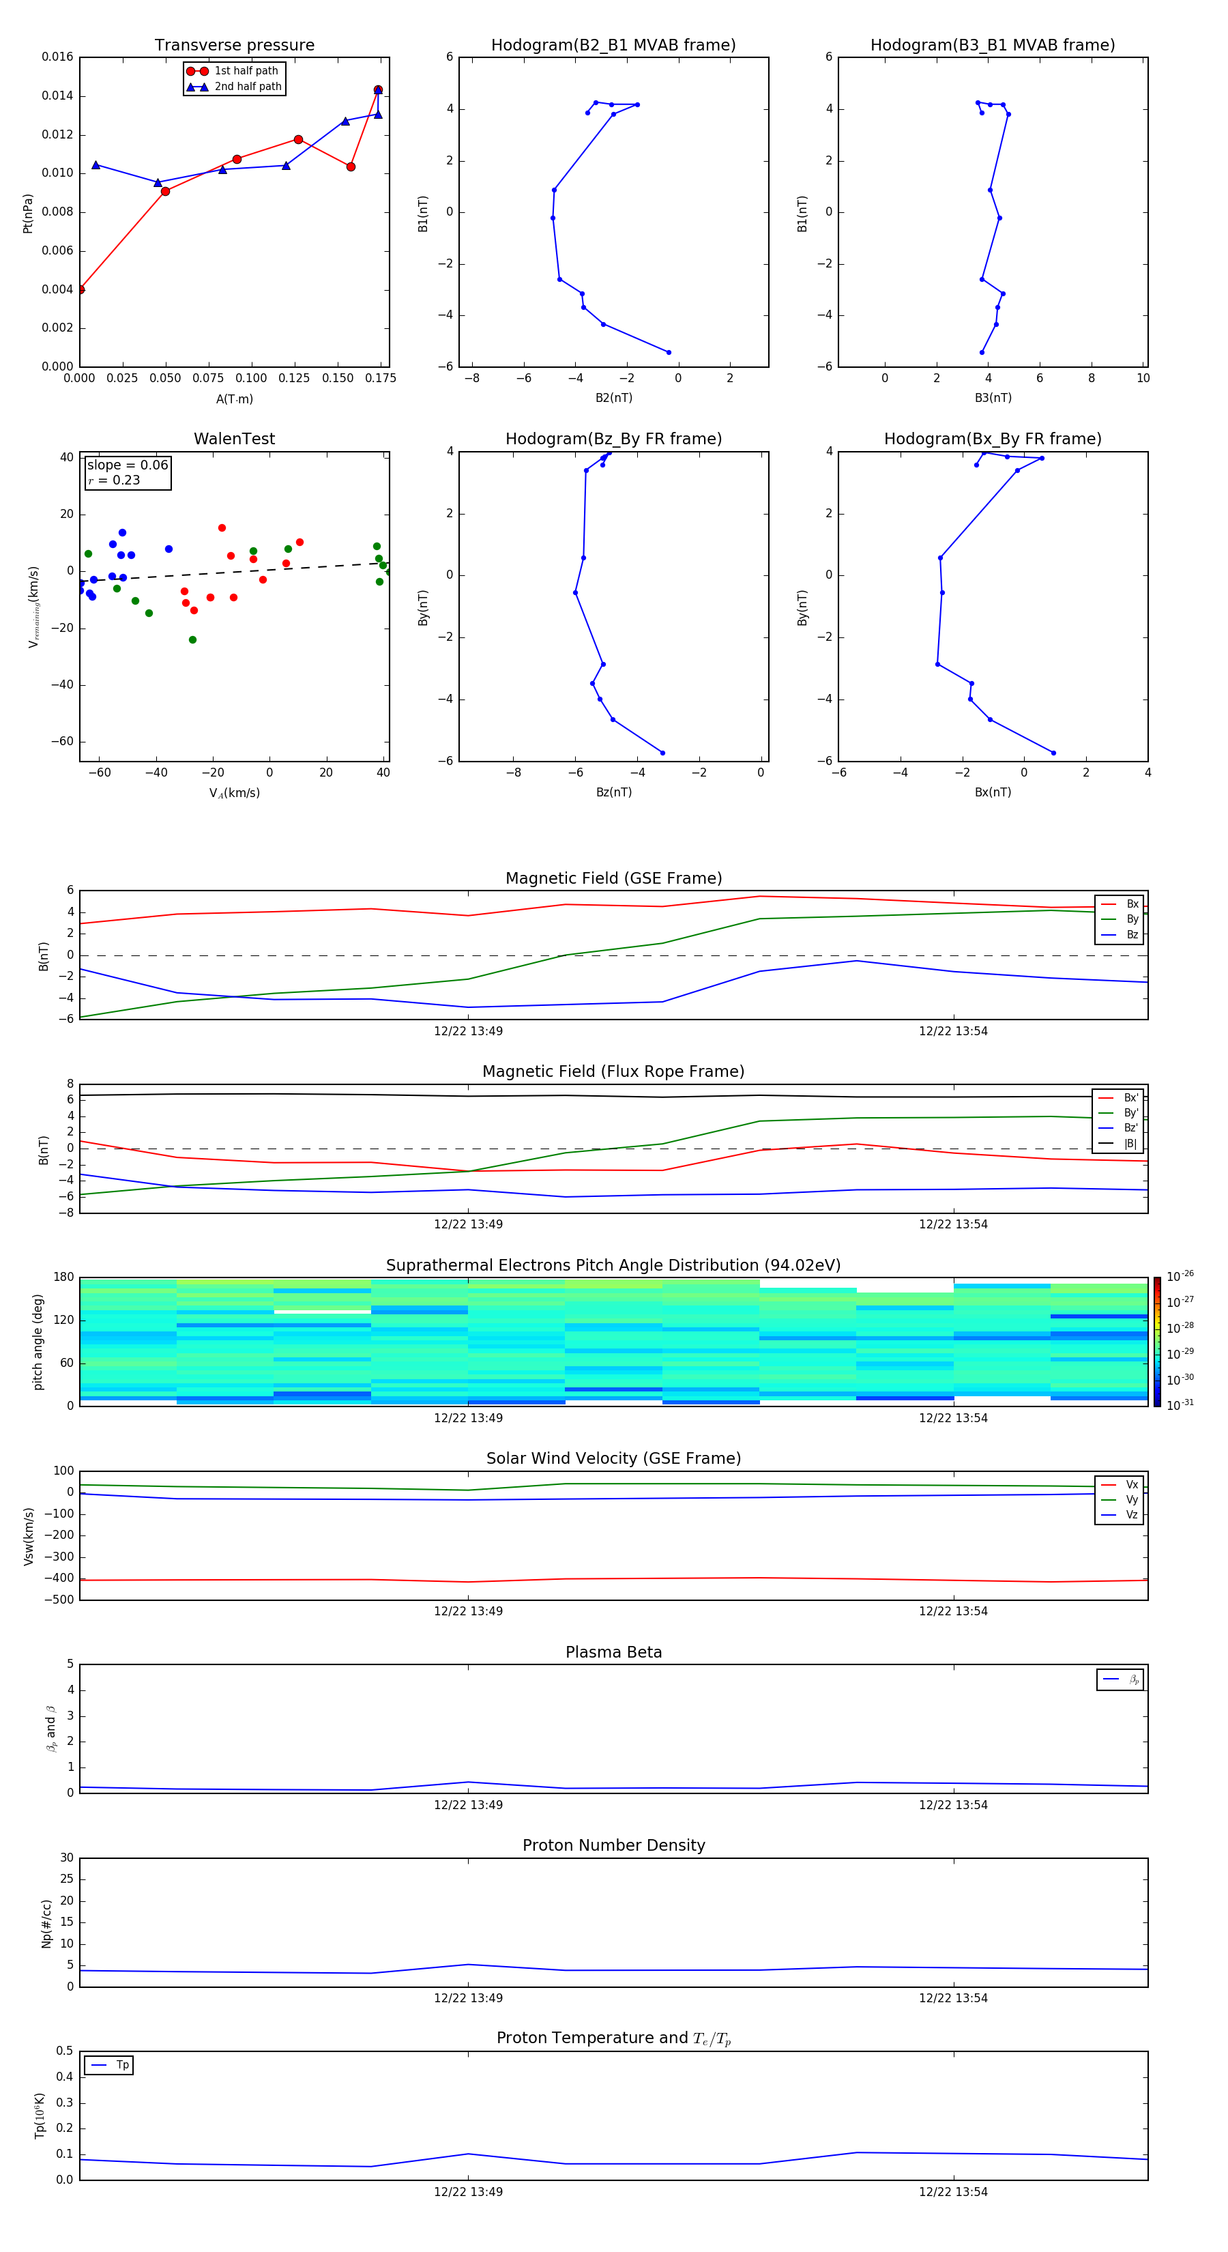Click the Transverse pressure plot title
The image size is (1228, 2252).
tap(234, 46)
